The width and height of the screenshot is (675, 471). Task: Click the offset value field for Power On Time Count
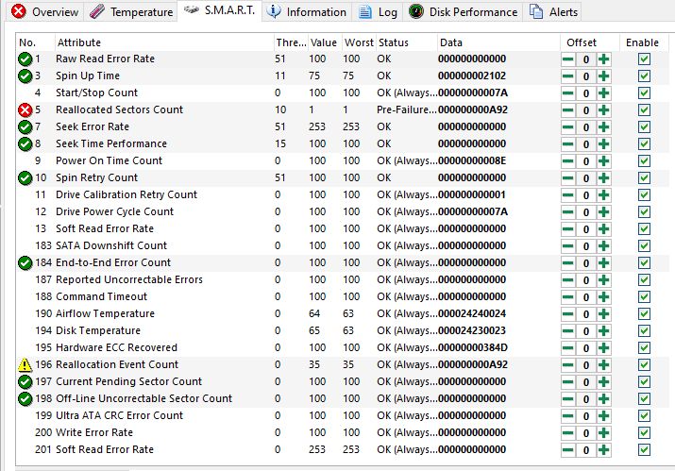[x=585, y=161]
